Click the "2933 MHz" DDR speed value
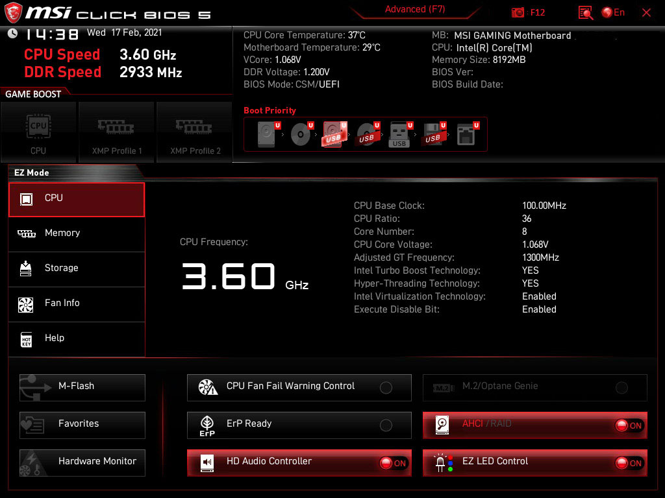The width and height of the screenshot is (665, 498). [151, 73]
